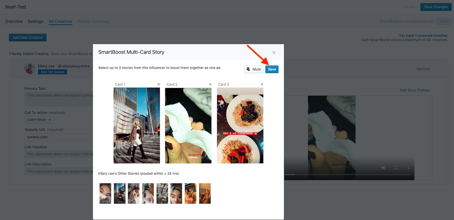Pick the sixth other story thumbnail
This screenshot has height=220, width=454.
coord(176,194)
